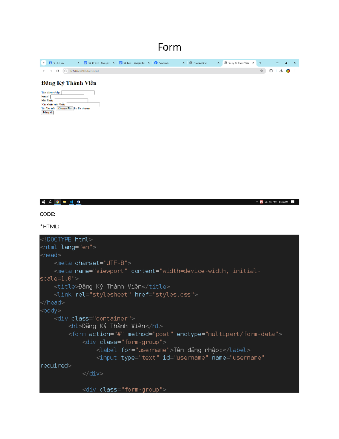Click the Đăng Ký Thành Viên page heading

(69, 83)
